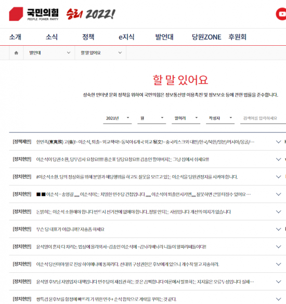Open the 소식 menu
286x304 pixels.
click(x=51, y=37)
